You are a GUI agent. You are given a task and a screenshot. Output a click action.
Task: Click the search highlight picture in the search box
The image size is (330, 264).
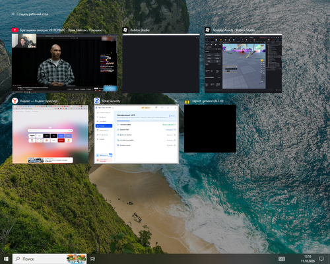77,259
